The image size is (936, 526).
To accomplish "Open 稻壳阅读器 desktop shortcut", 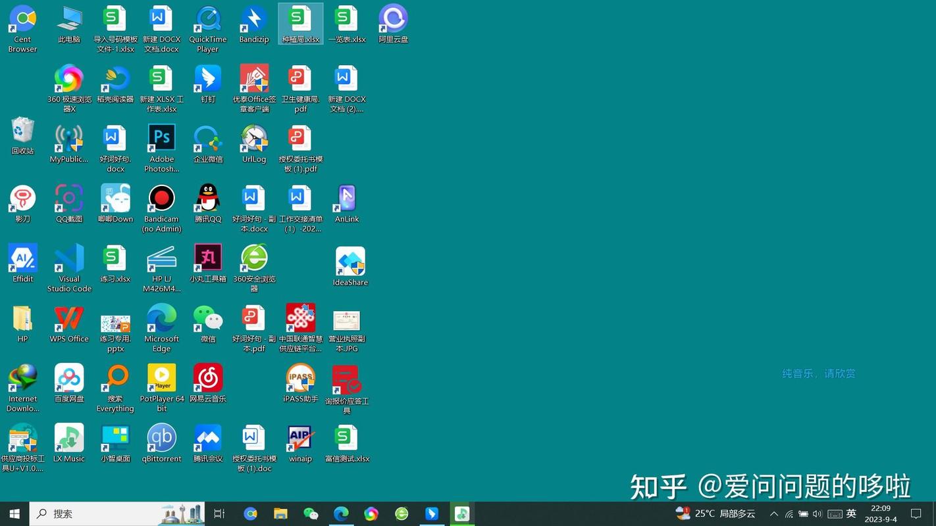I will click(x=115, y=79).
